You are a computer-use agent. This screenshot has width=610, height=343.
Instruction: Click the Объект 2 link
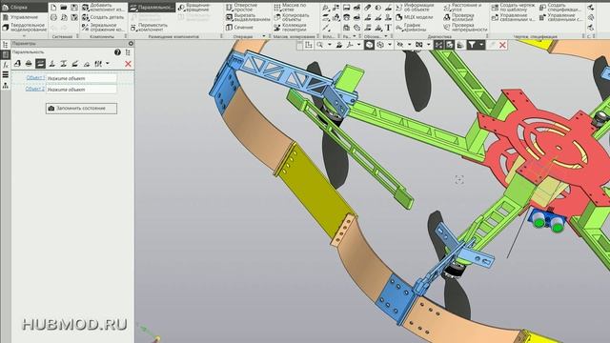[x=35, y=89]
